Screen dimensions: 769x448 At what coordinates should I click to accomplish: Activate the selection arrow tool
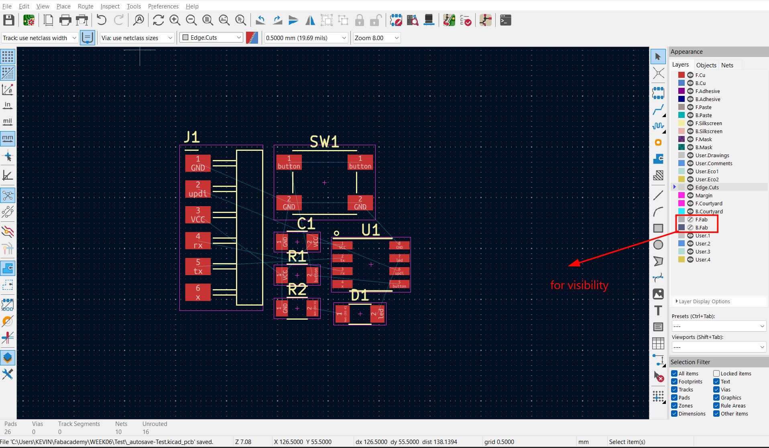coord(658,56)
